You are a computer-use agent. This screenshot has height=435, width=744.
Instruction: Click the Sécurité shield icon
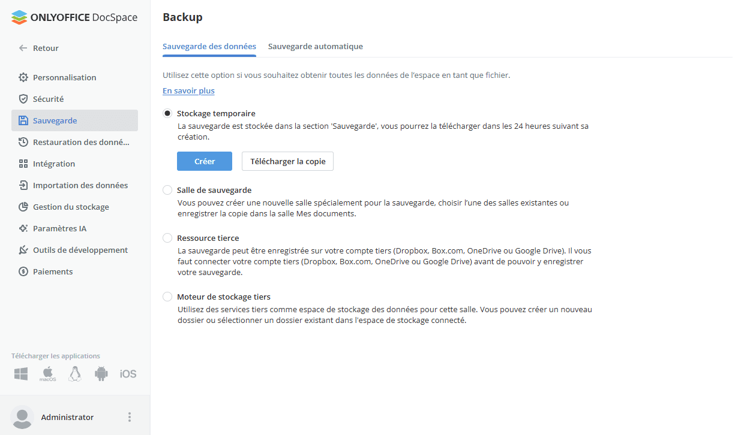[23, 99]
